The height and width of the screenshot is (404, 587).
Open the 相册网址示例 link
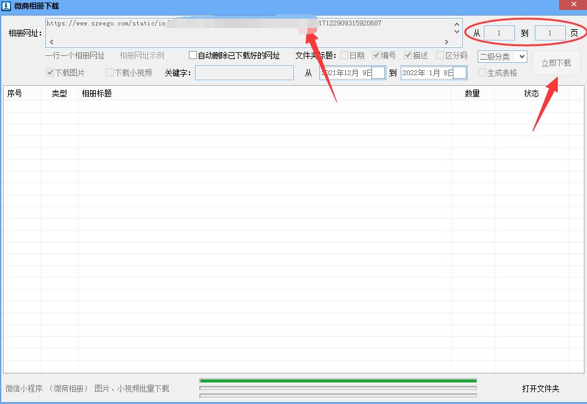(142, 55)
